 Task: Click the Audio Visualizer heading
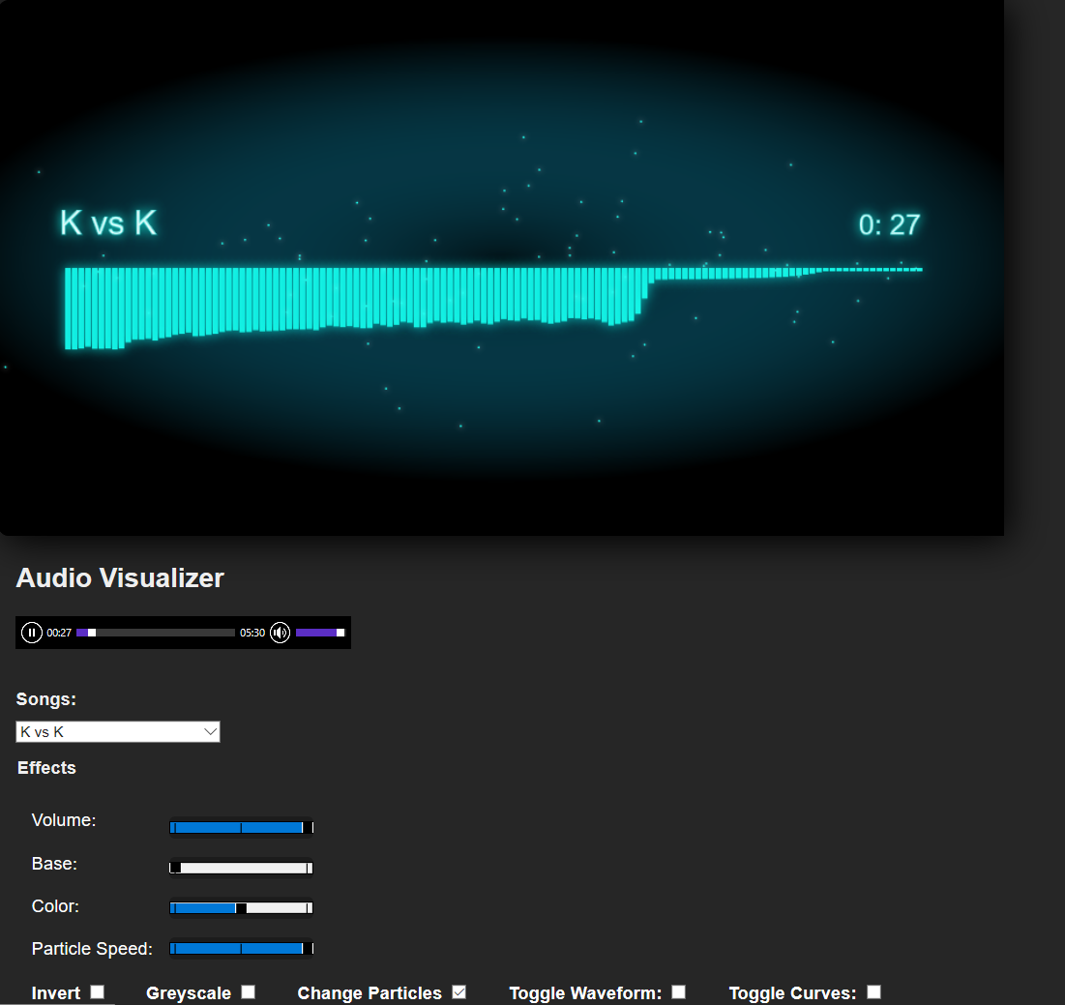120,578
